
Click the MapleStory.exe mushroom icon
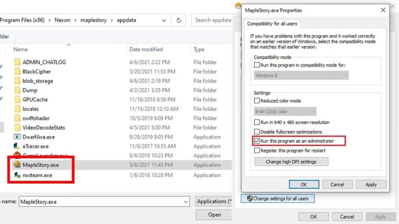coord(17,165)
